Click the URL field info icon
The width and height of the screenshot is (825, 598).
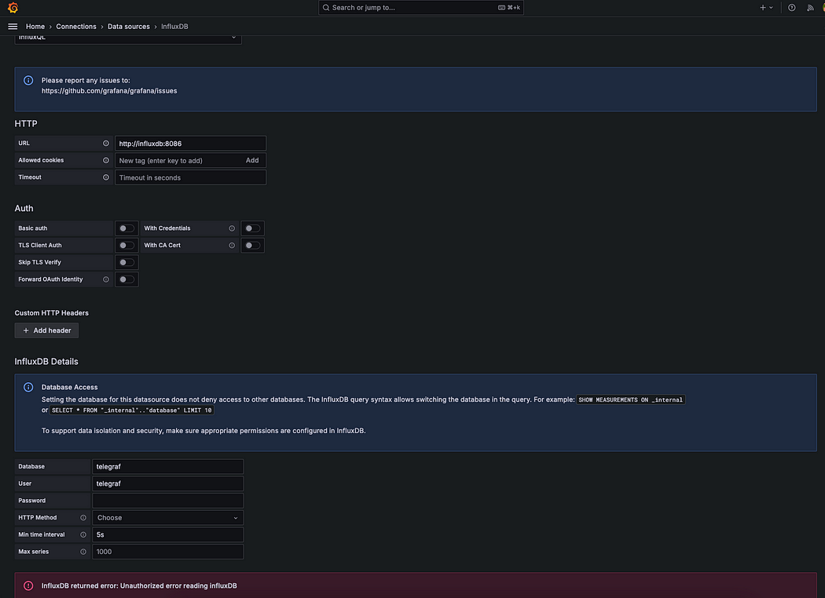pos(106,143)
